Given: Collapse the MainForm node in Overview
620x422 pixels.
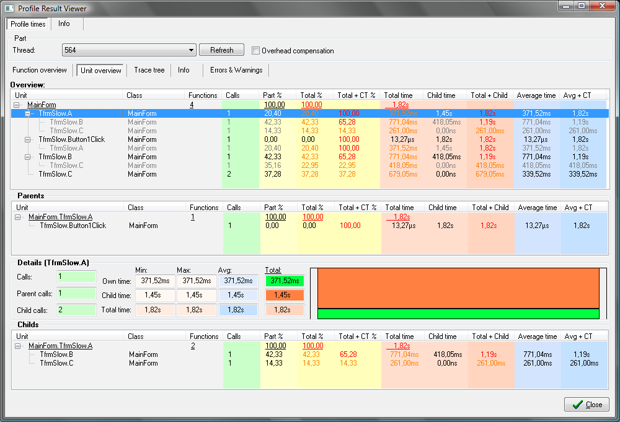Looking at the screenshot, I should pyautogui.click(x=17, y=105).
